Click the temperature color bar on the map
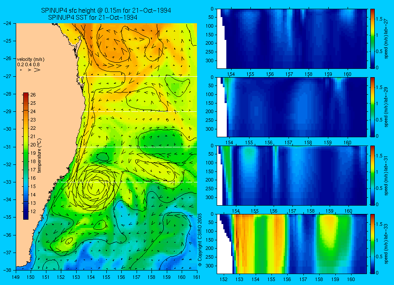394x285 pixels. pyautogui.click(x=26, y=156)
